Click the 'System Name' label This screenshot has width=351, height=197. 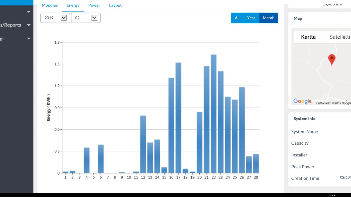tap(305, 132)
